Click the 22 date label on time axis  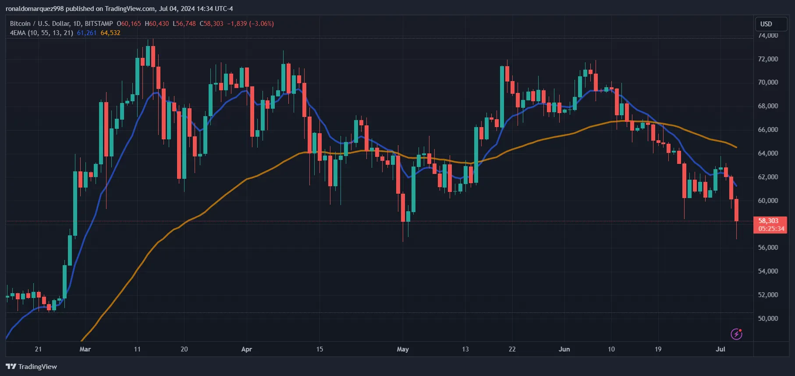pyautogui.click(x=512, y=349)
